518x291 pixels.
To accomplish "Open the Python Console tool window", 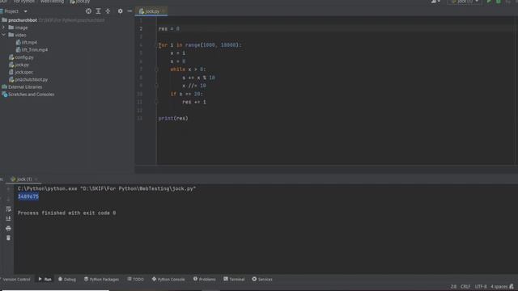I will tap(168, 280).
